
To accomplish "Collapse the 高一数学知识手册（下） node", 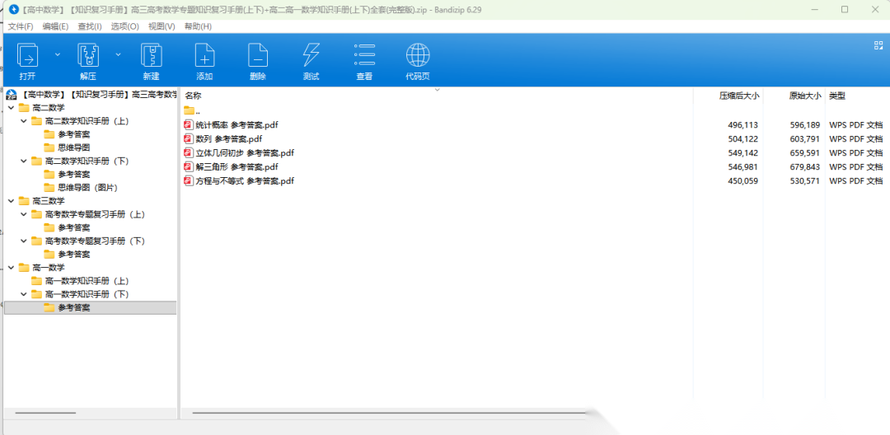I will 24,294.
